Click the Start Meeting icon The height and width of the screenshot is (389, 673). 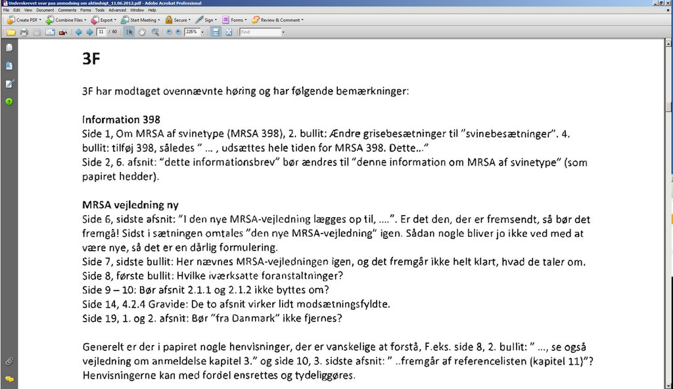(125, 20)
